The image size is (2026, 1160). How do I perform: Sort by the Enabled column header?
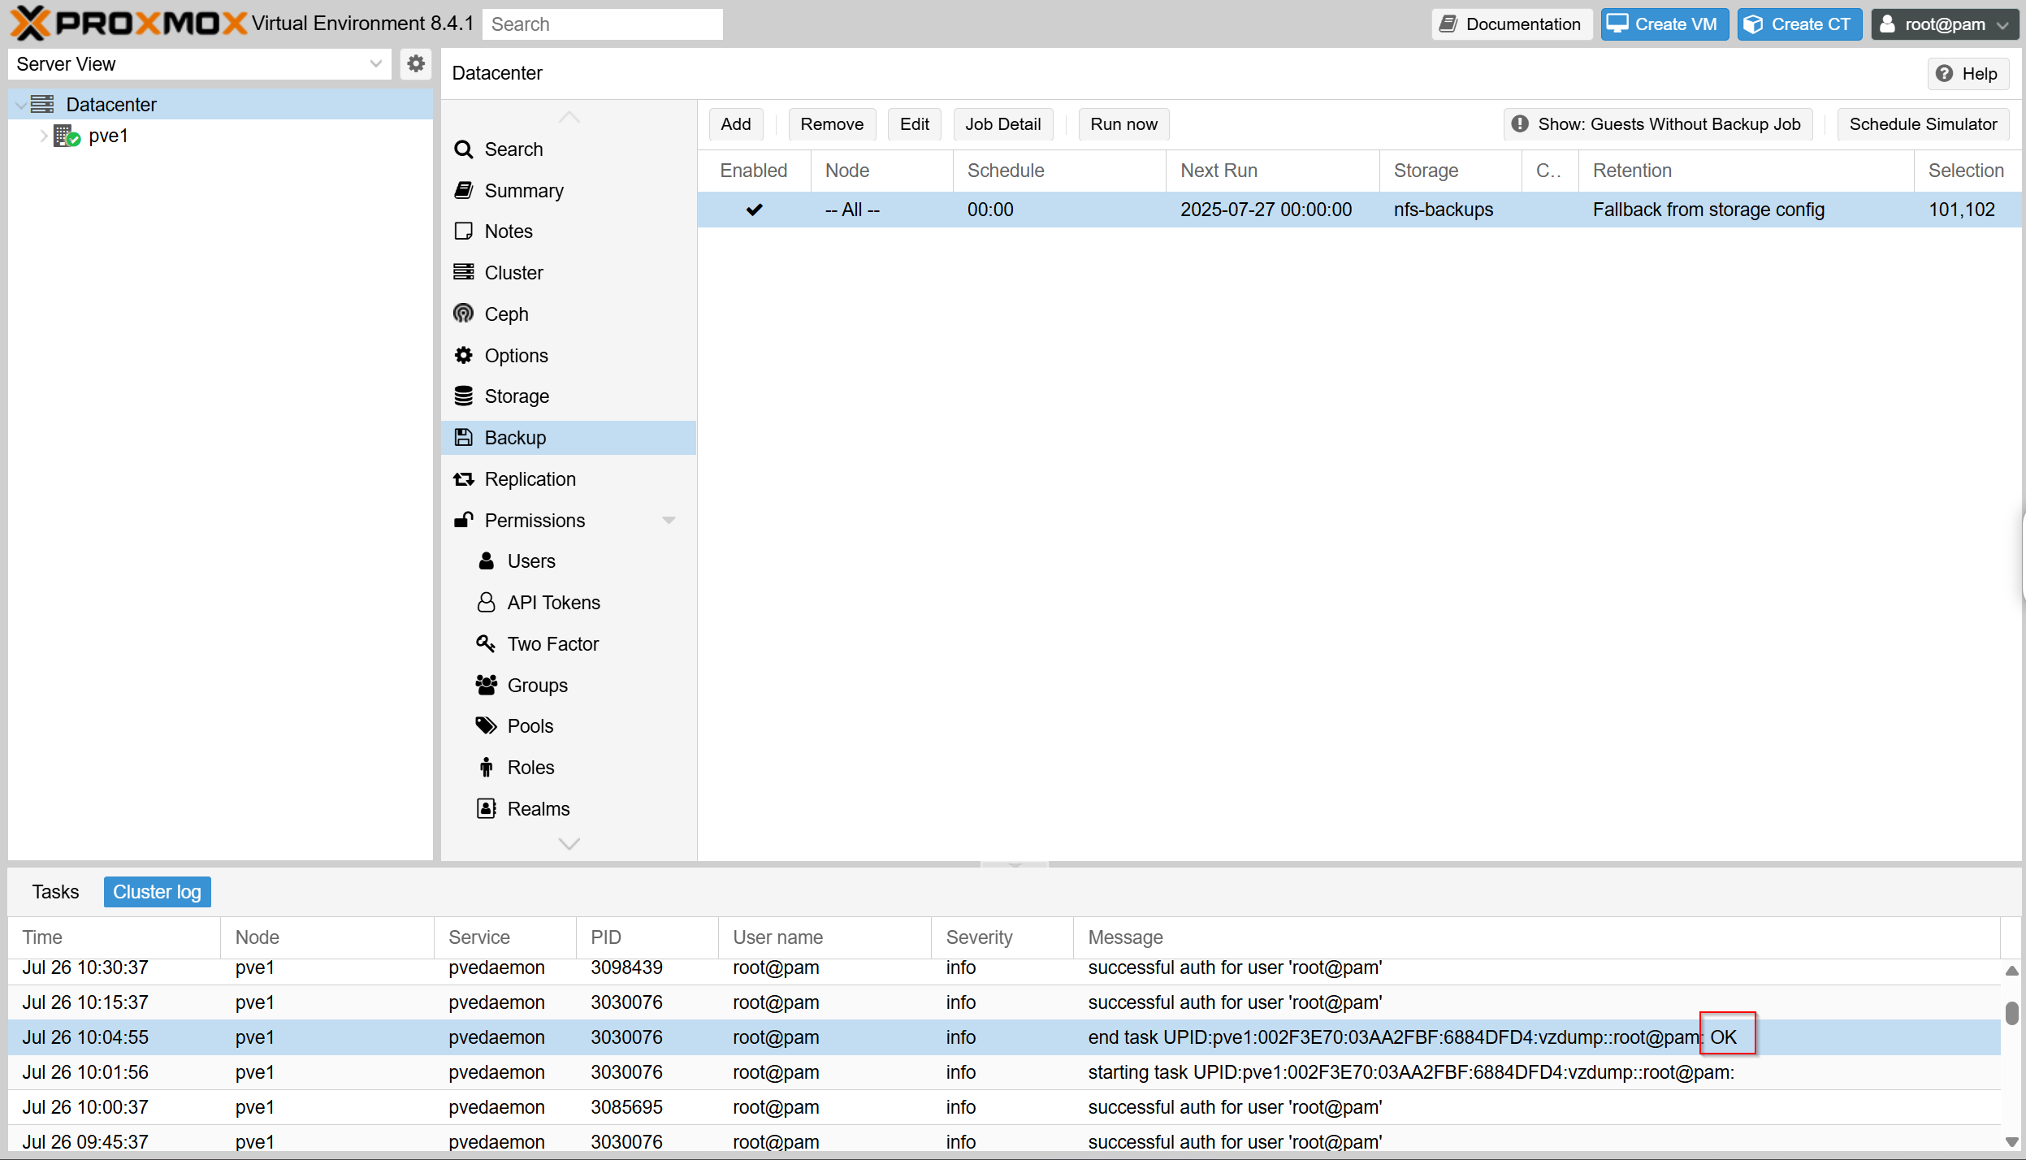click(754, 171)
